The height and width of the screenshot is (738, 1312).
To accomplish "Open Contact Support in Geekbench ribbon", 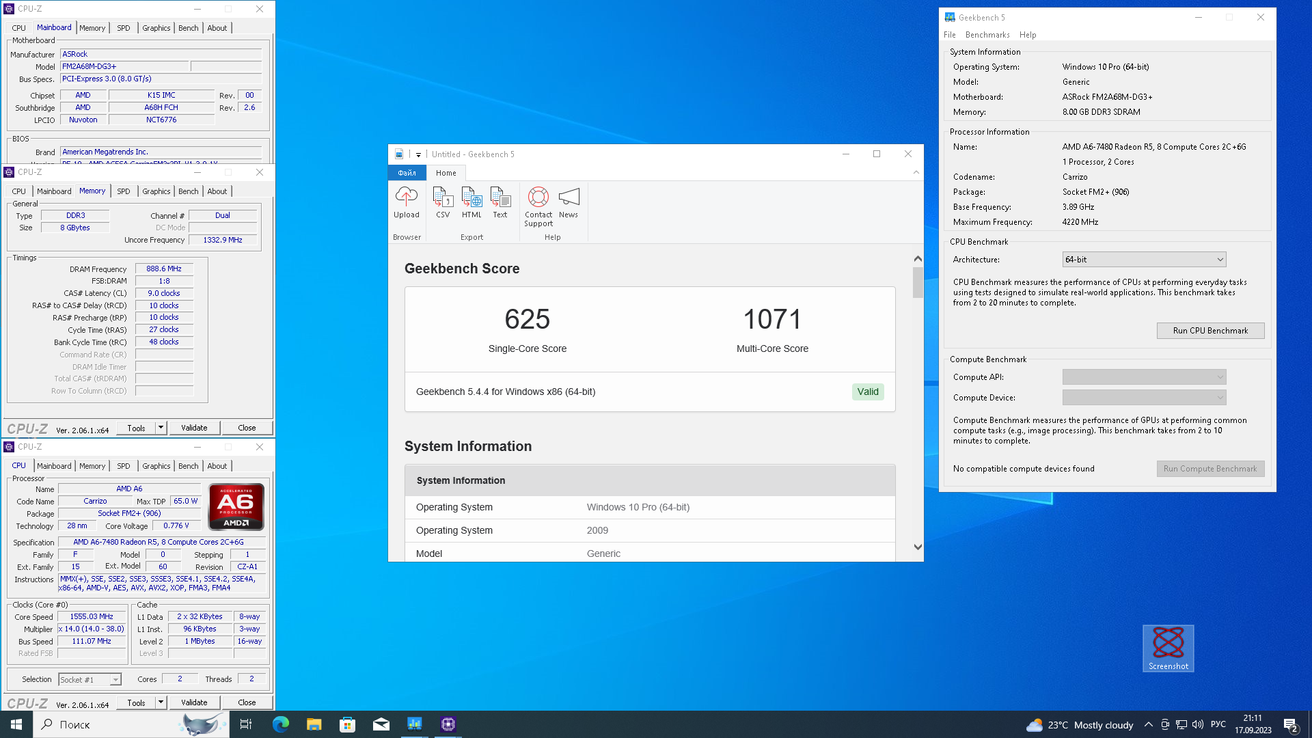I will click(x=538, y=206).
